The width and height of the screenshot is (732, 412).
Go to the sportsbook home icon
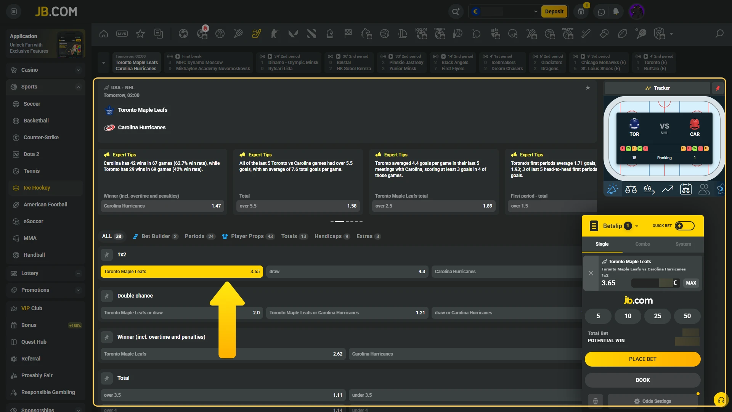[x=103, y=34]
